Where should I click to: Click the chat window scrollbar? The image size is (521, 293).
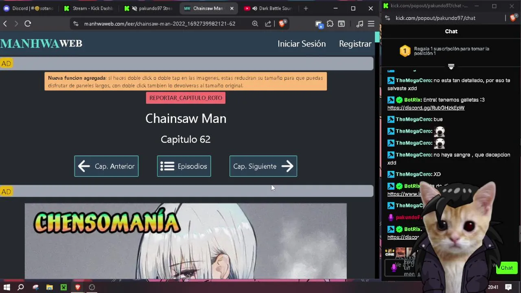[x=520, y=234]
